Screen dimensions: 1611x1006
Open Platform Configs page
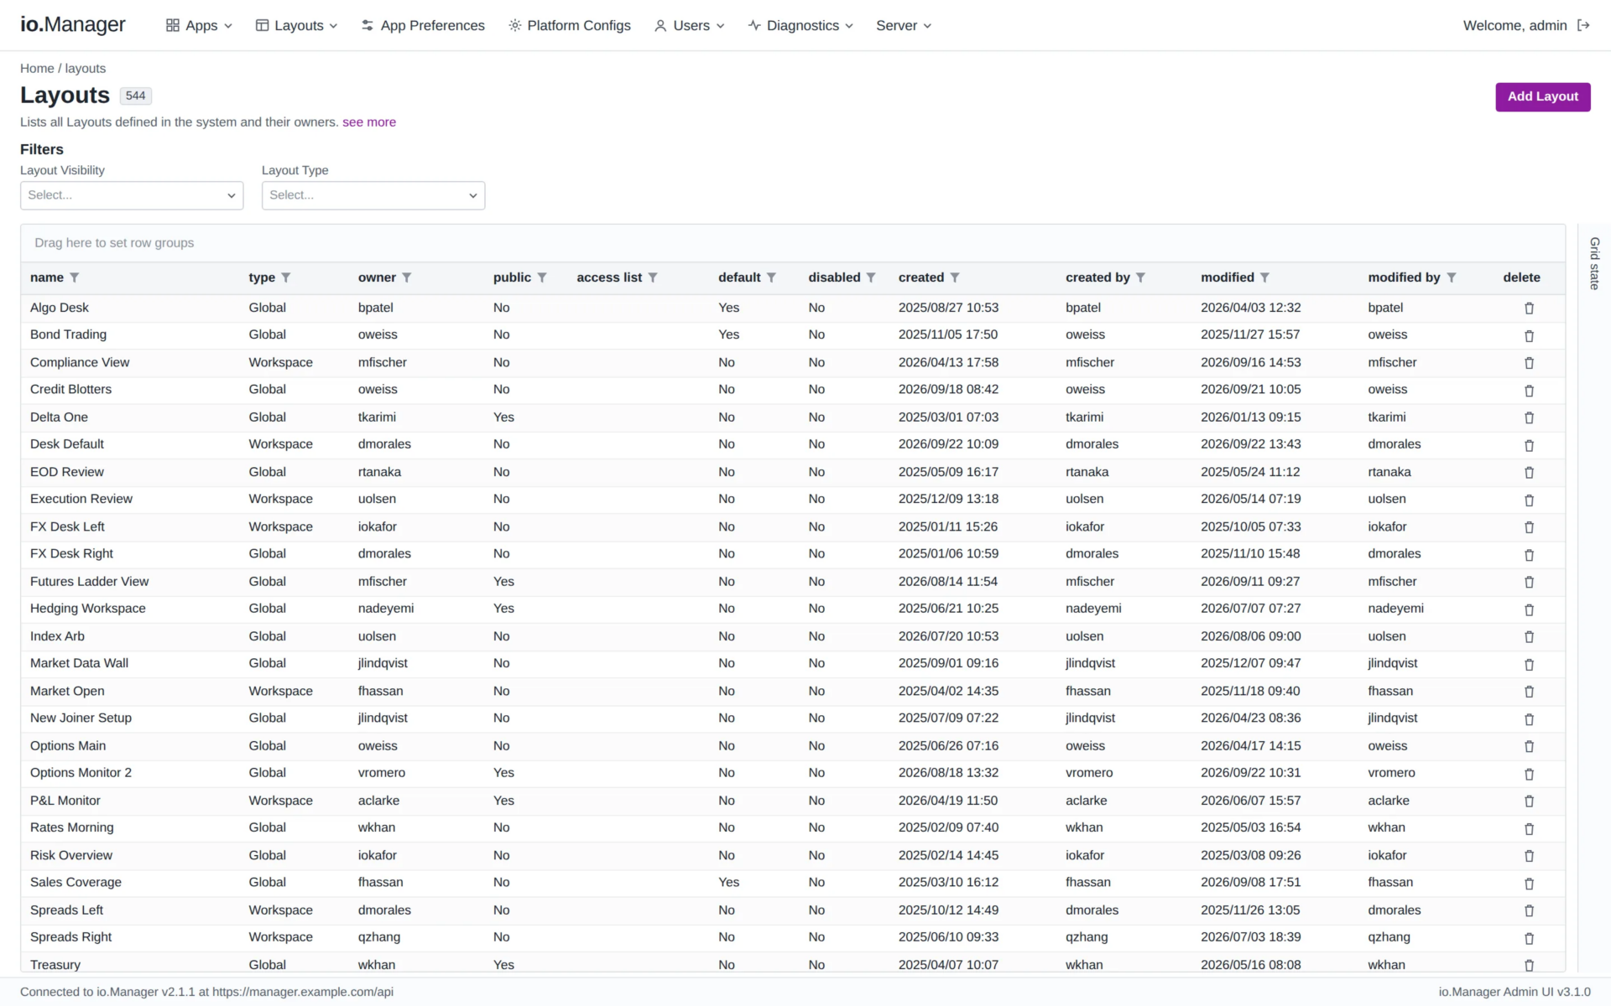coord(570,25)
